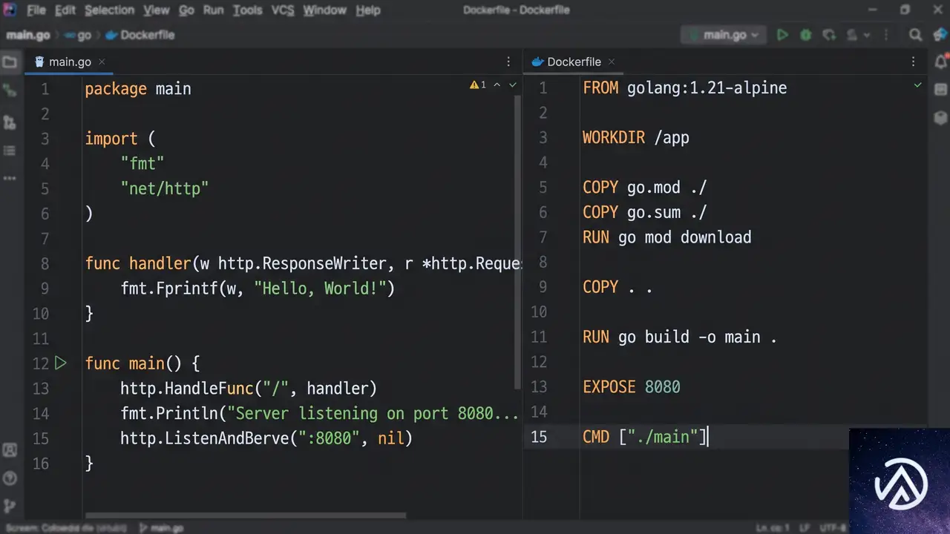This screenshot has height=534, width=950.
Task: Click the Dockerfile breadcrumb in navigation bar
Action: tap(140, 35)
